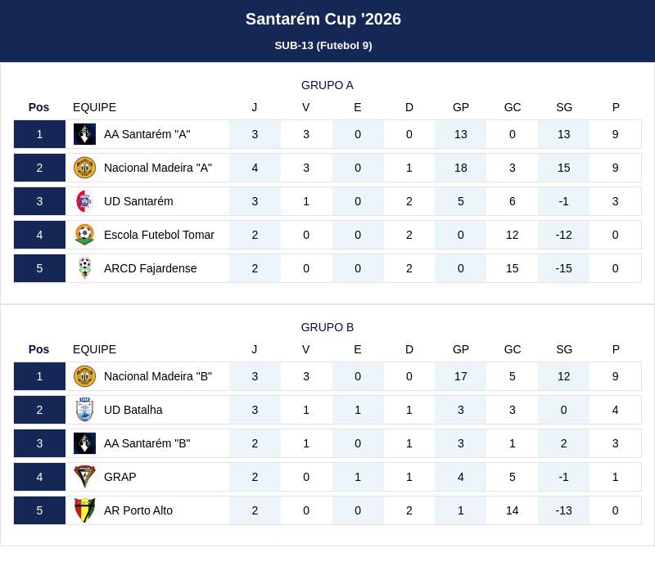Click position 1 badge in Grupo B
Screen dimensions: 655x566
click(x=39, y=376)
